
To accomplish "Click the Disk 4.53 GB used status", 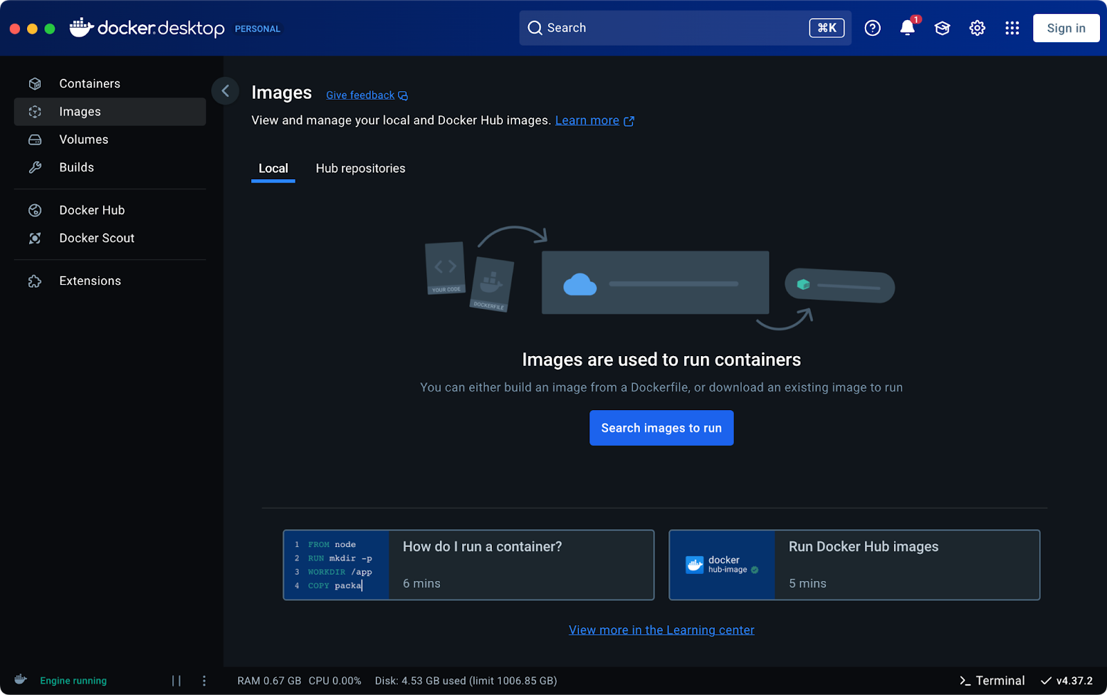I will click(x=466, y=680).
